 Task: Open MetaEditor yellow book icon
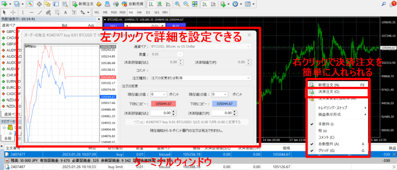click(99, 4)
